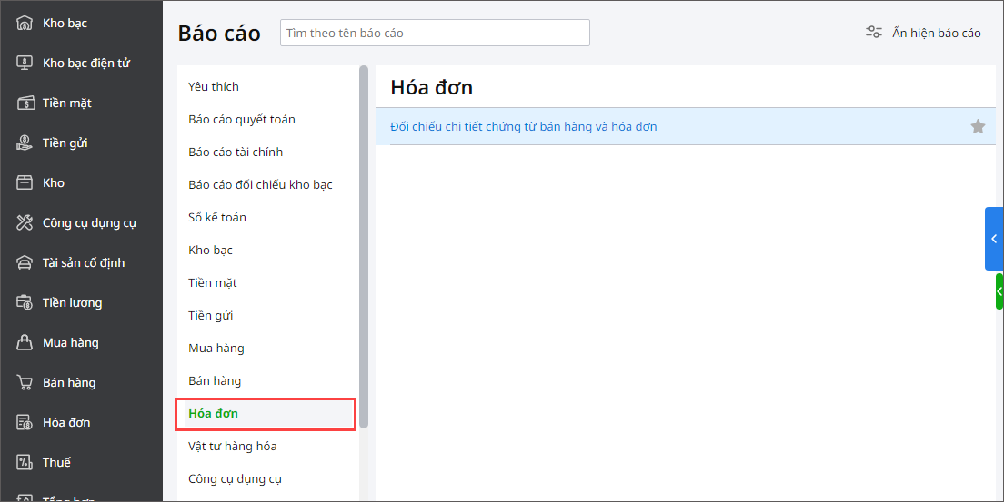
Task: Click the Tiền mặt cash icon
Action: pyautogui.click(x=25, y=103)
